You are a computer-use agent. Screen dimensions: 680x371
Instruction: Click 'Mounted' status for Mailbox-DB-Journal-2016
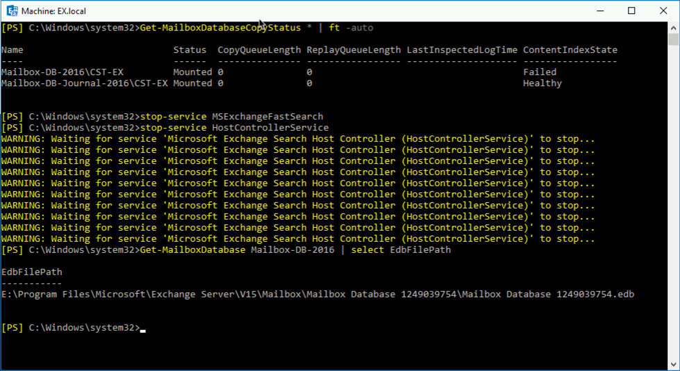click(192, 83)
